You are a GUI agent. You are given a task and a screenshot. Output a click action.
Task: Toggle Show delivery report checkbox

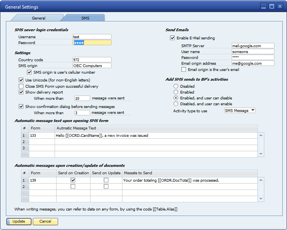(21, 92)
